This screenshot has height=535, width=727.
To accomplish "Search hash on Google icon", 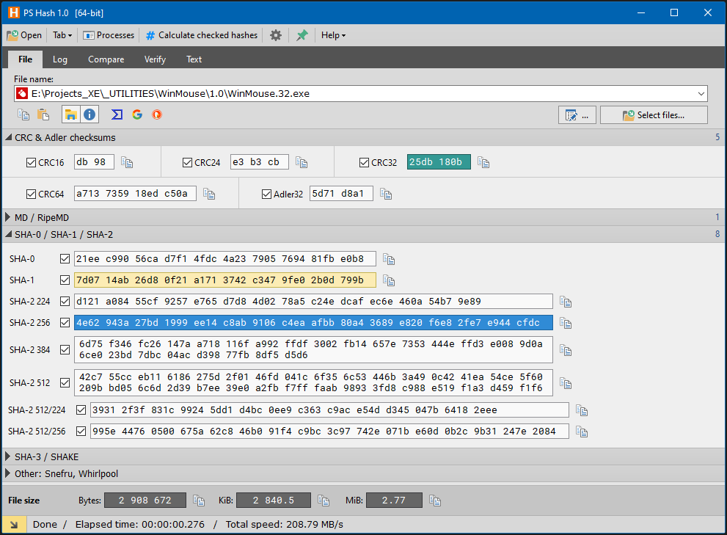I will [137, 114].
